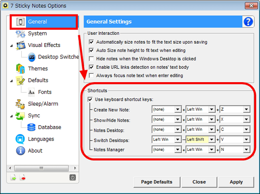Collapse the Visual Effects tree node
Viewport: 260px width, 194px height.
point(12,45)
